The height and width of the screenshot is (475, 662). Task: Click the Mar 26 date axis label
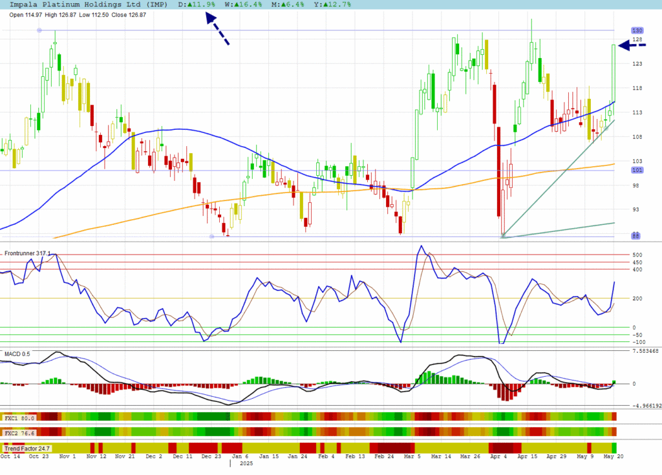point(470,456)
